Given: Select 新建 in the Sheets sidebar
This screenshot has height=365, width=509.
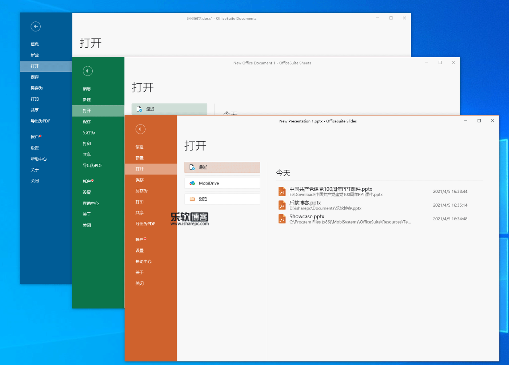Looking at the screenshot, I should 87,100.
